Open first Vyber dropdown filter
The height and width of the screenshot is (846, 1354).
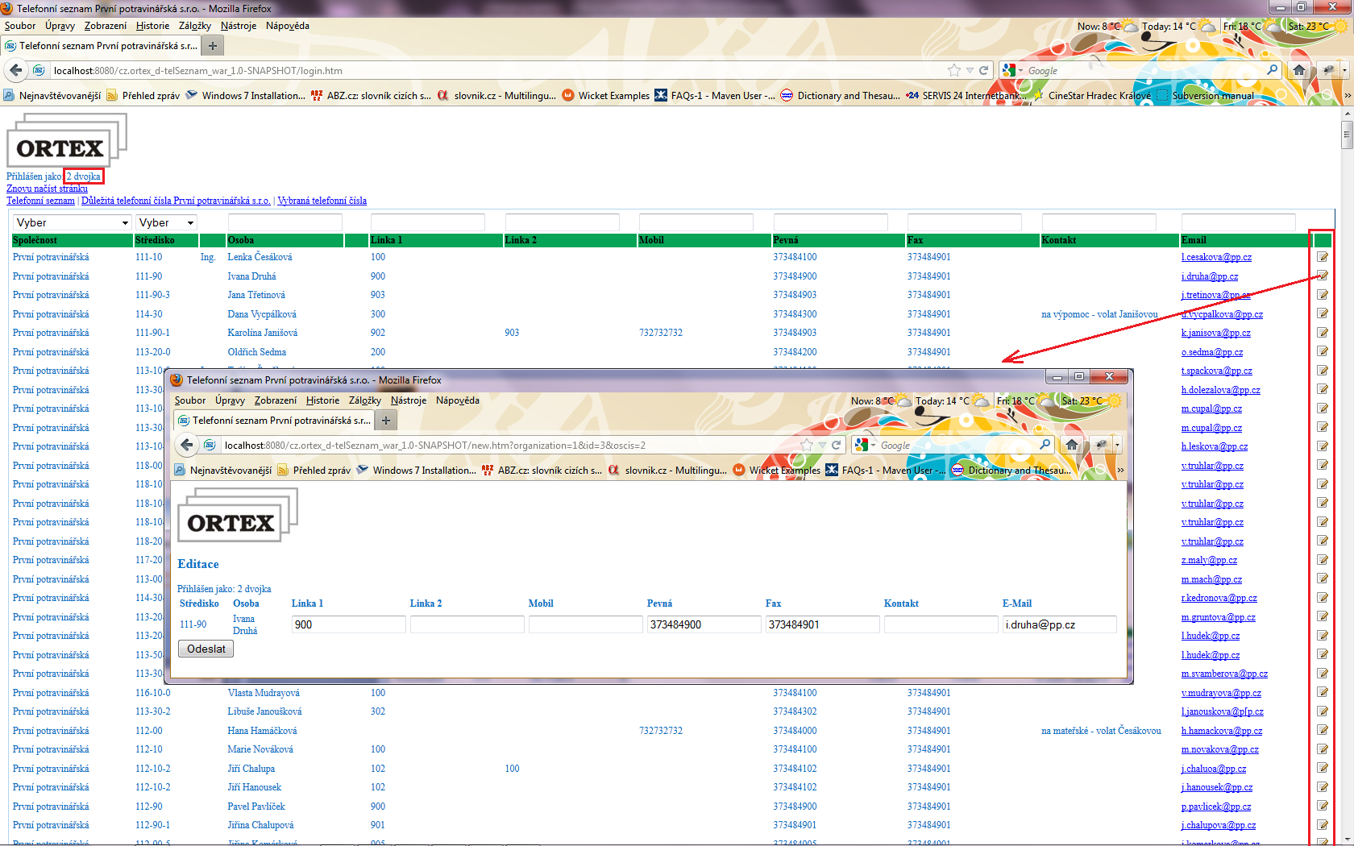pos(73,222)
